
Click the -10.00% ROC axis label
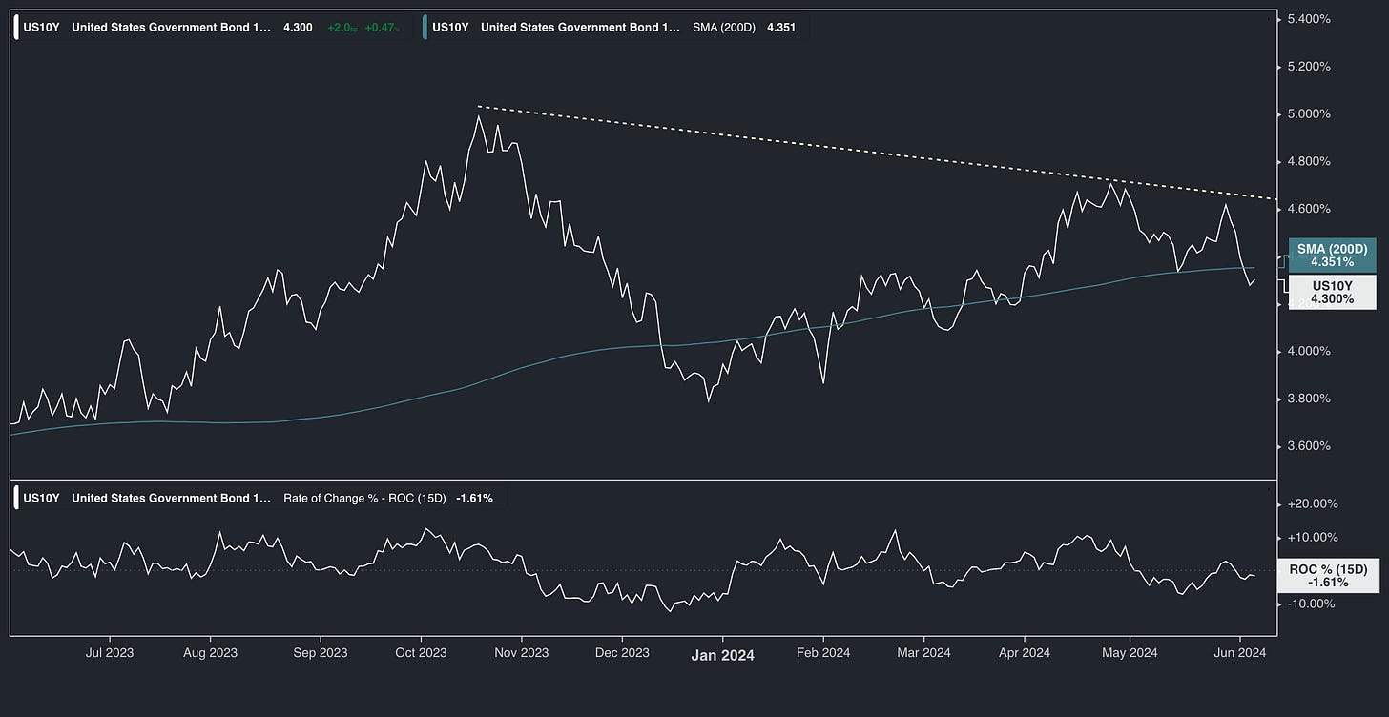point(1312,604)
